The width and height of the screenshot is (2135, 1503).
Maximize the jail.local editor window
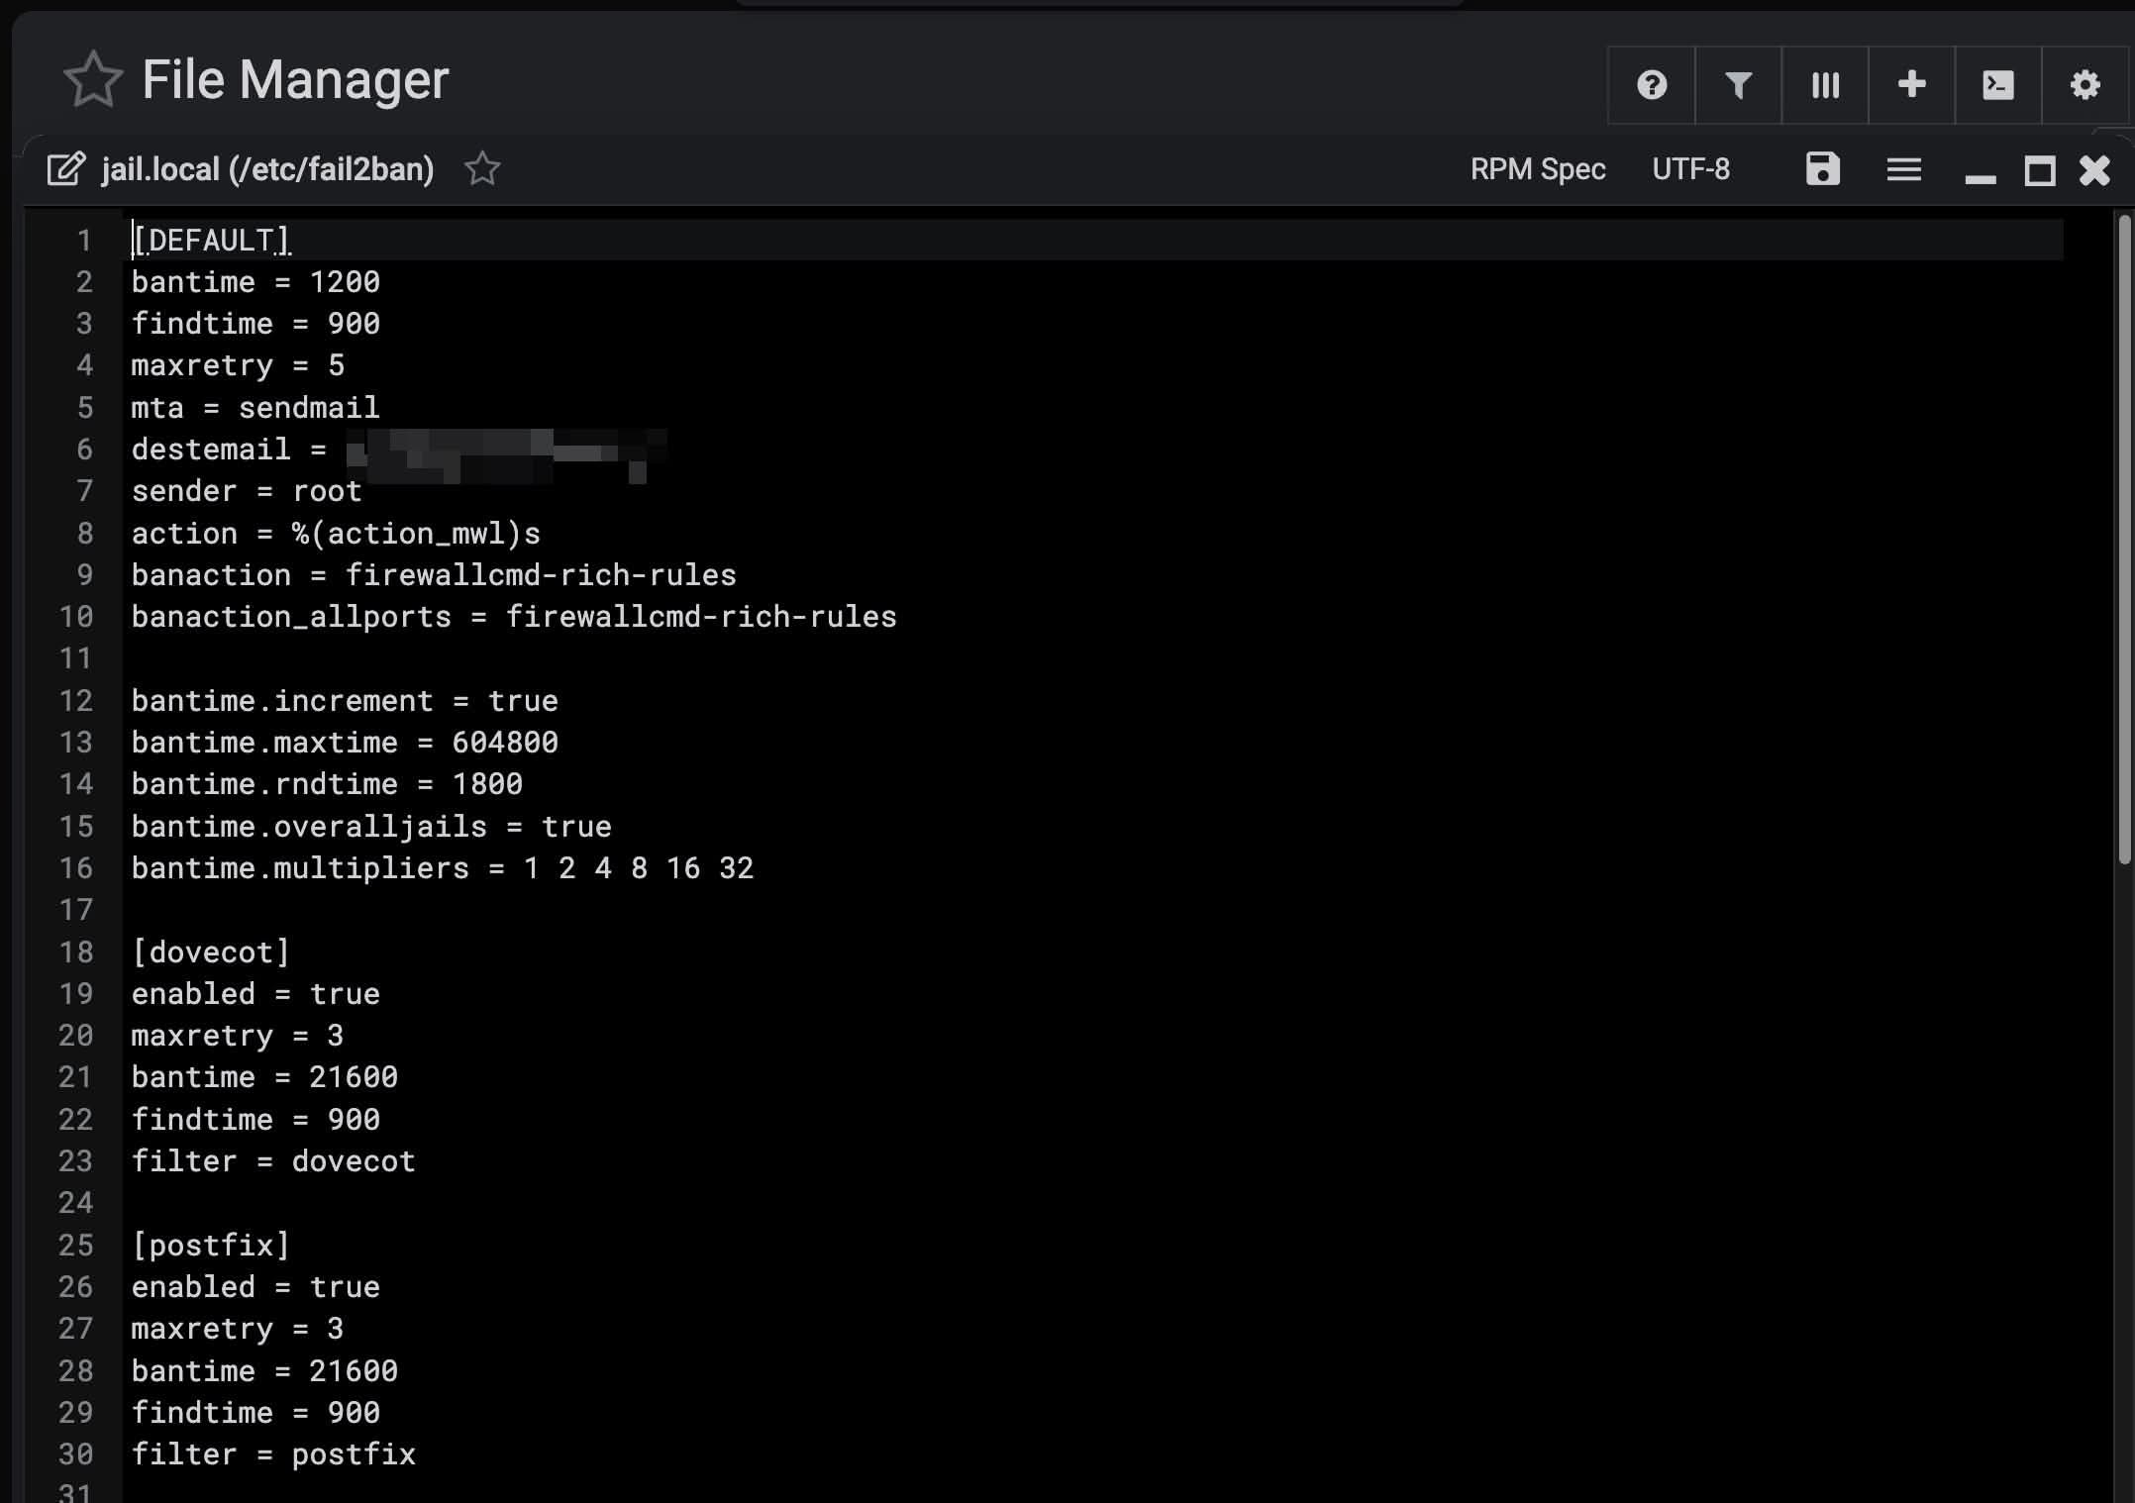[x=2039, y=171]
